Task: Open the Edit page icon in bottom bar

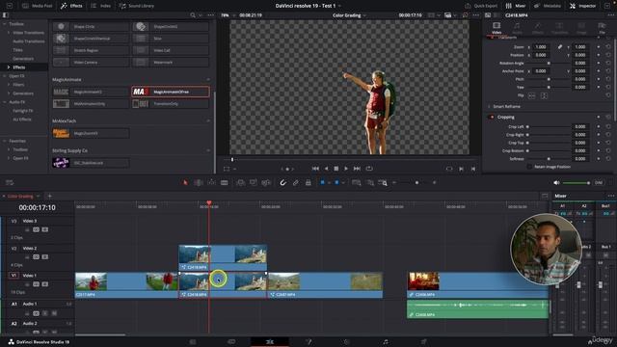Action: (x=270, y=342)
